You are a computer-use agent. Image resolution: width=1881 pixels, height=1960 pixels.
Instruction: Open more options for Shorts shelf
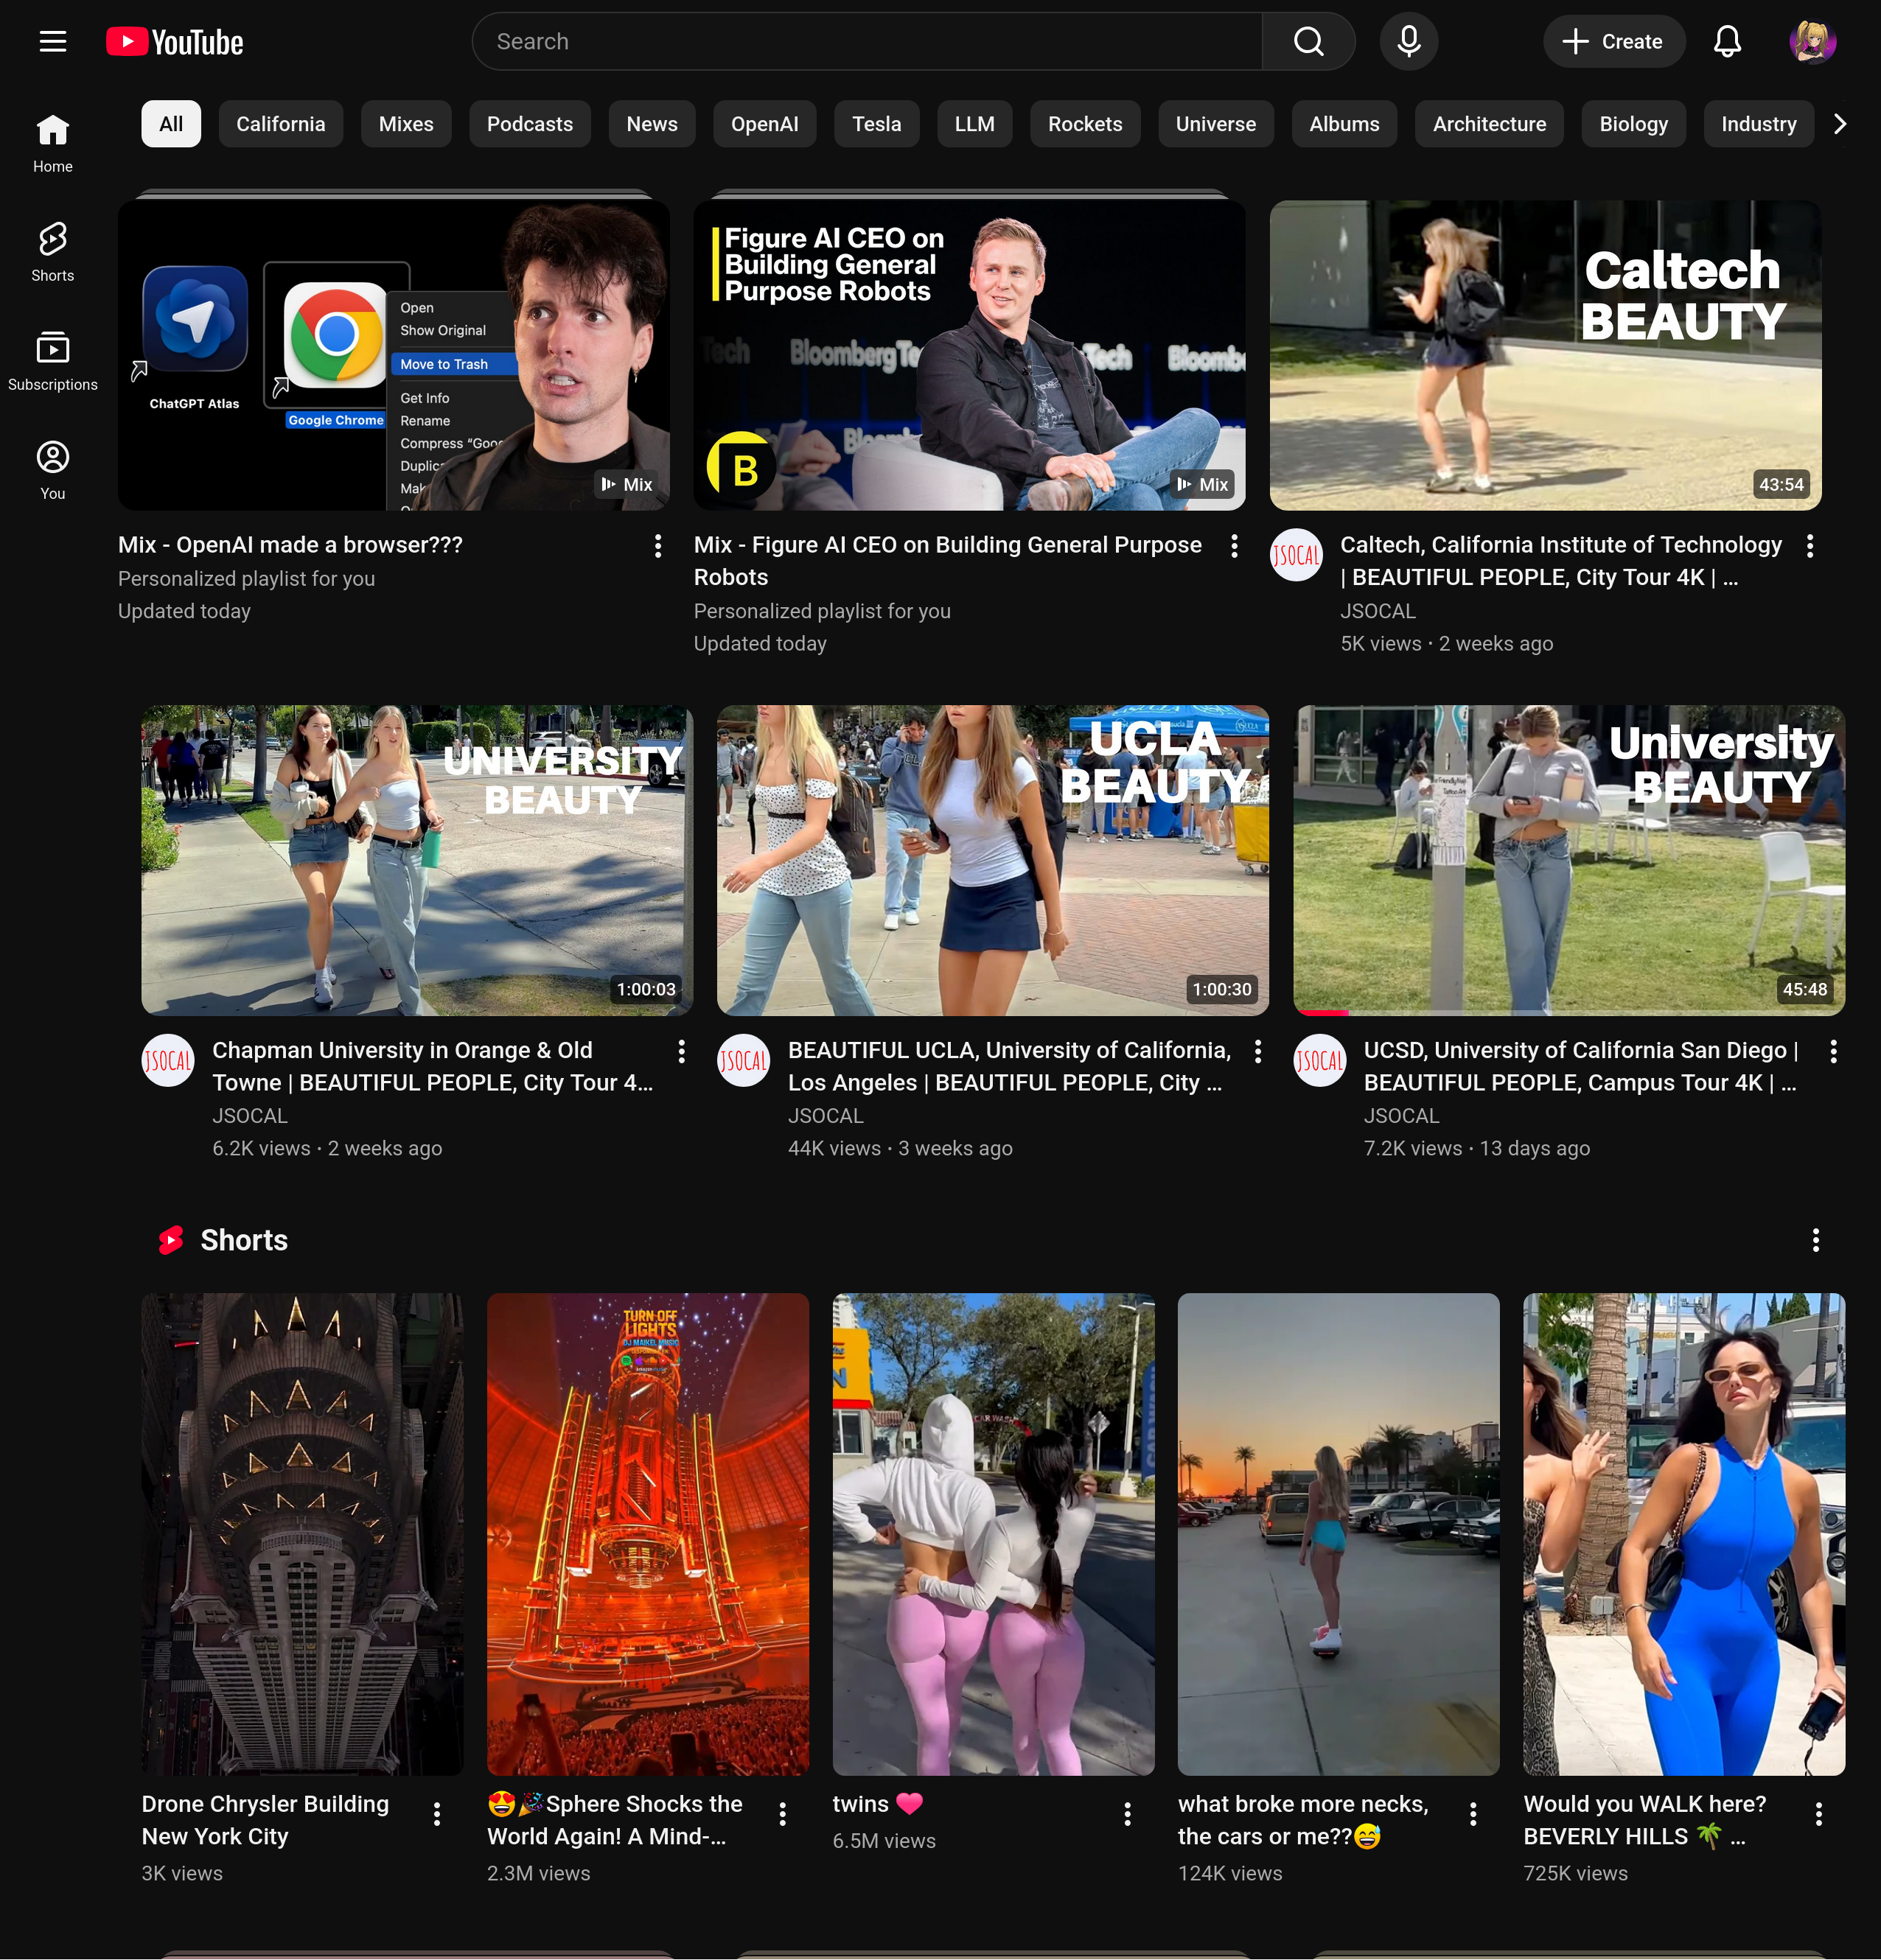coord(1815,1240)
